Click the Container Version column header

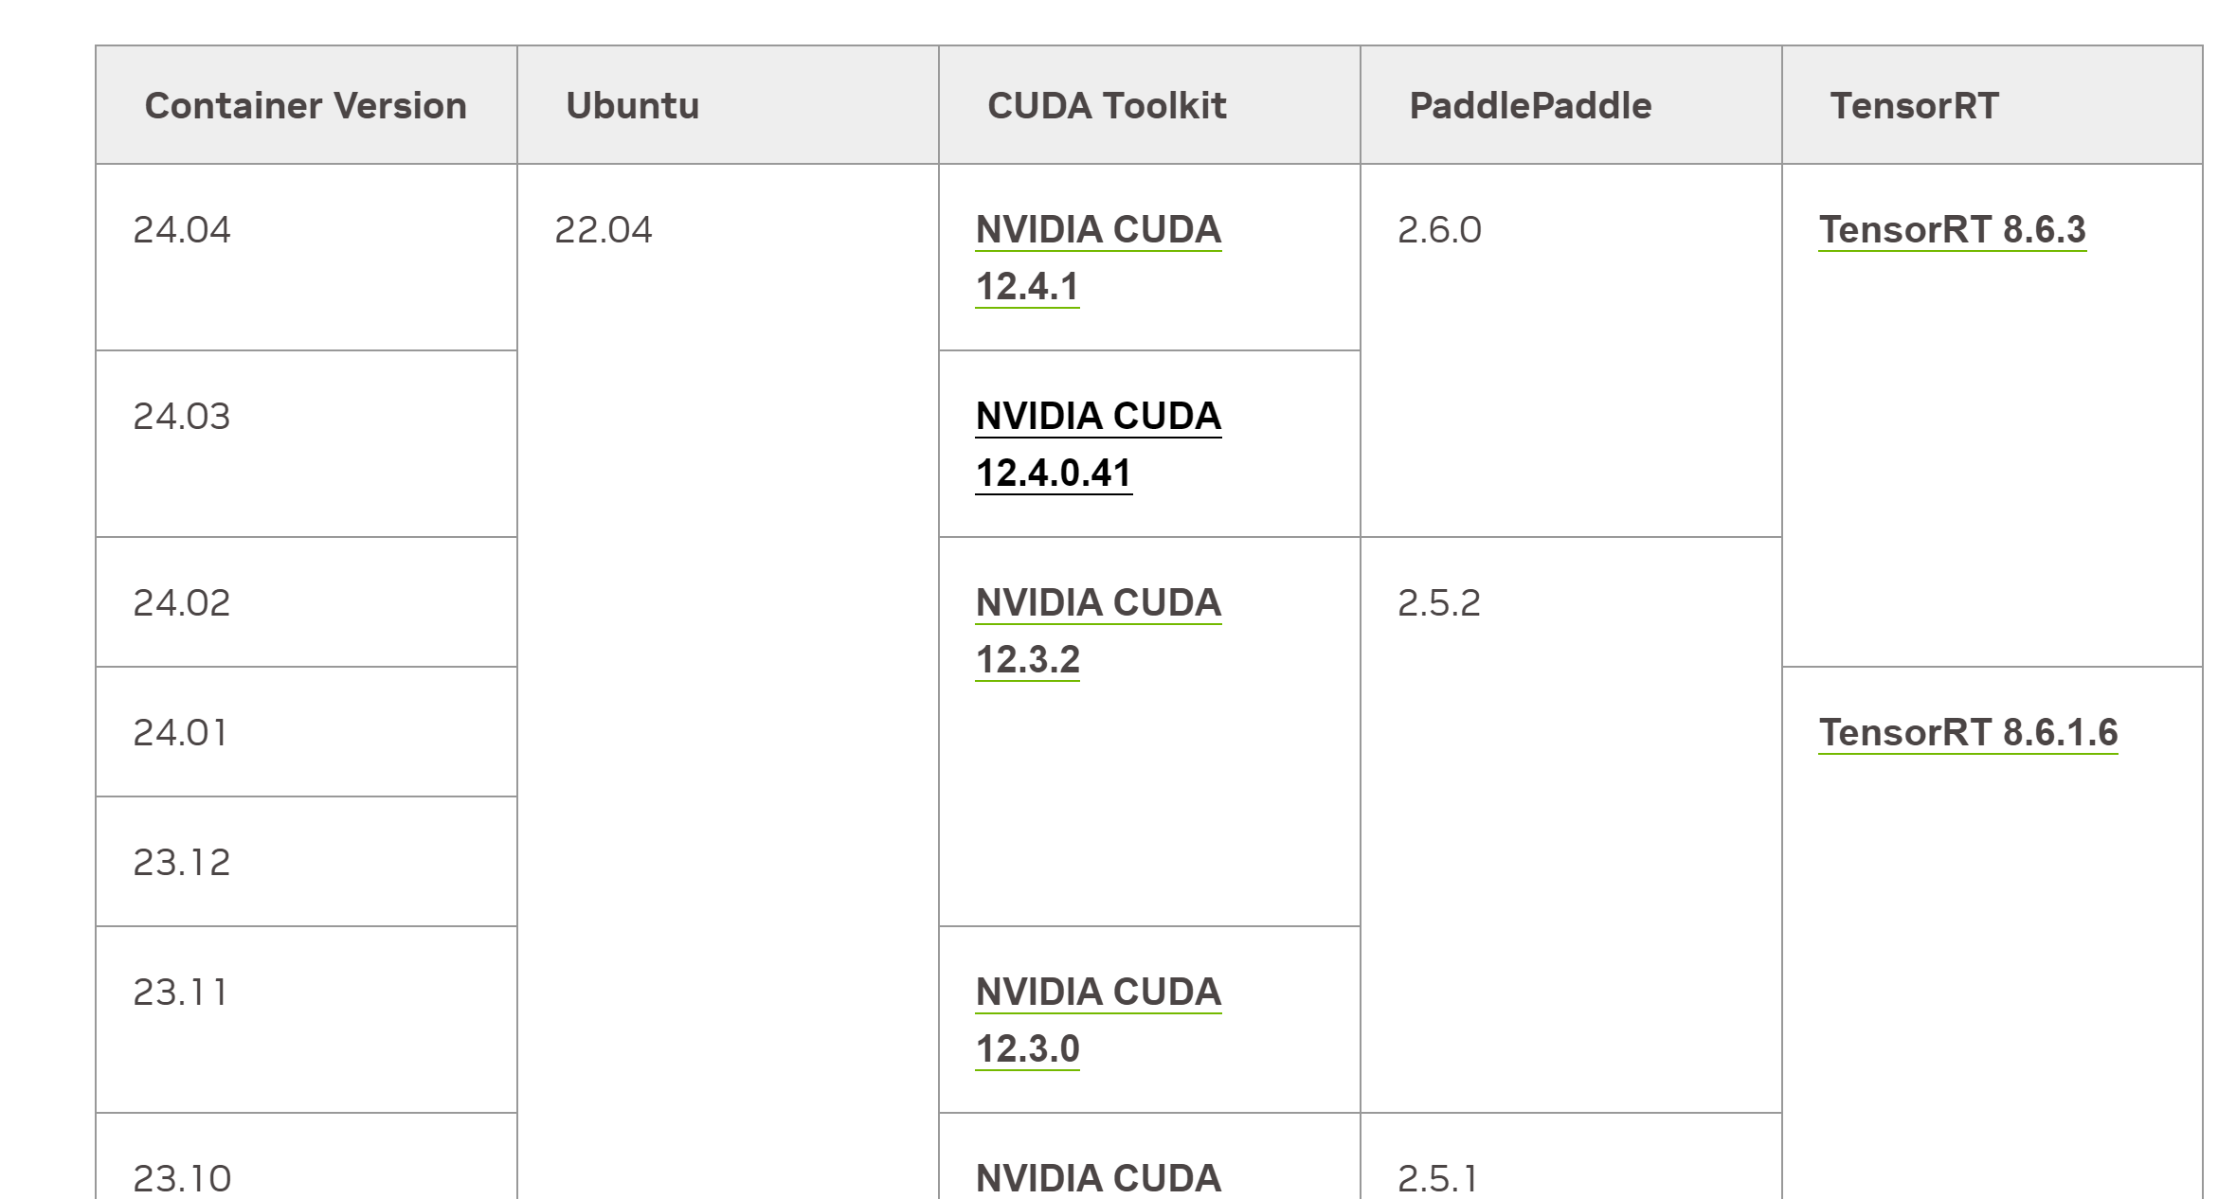tap(306, 105)
